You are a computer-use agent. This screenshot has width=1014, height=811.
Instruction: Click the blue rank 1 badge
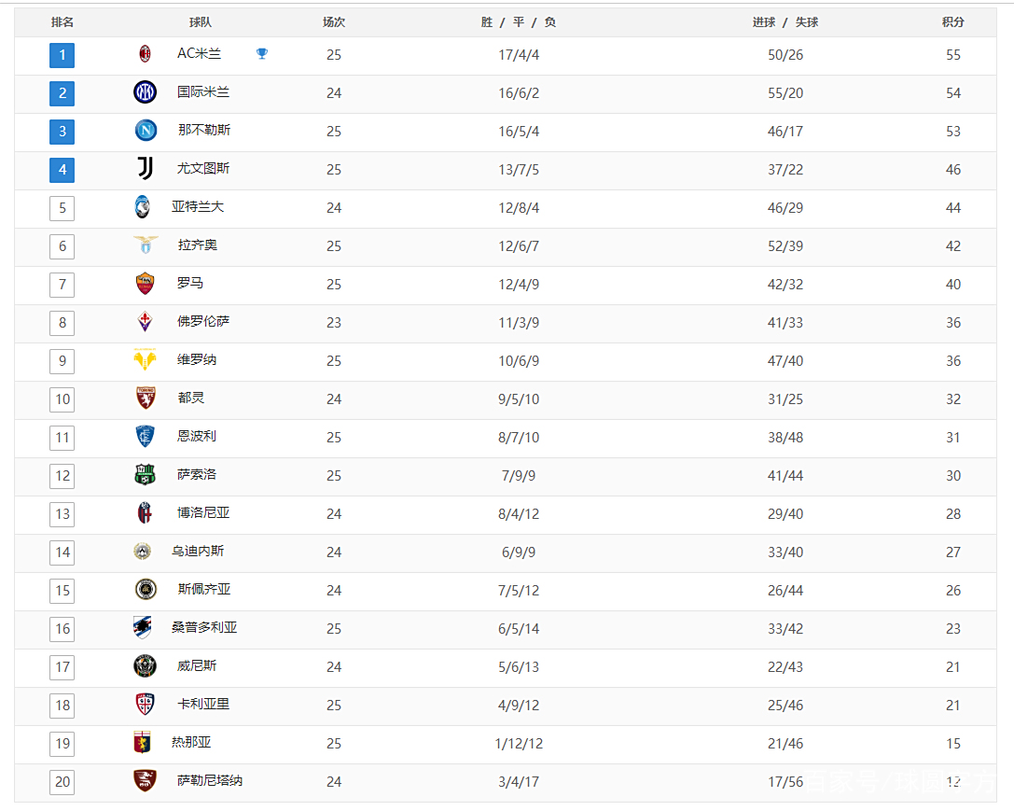tap(63, 55)
